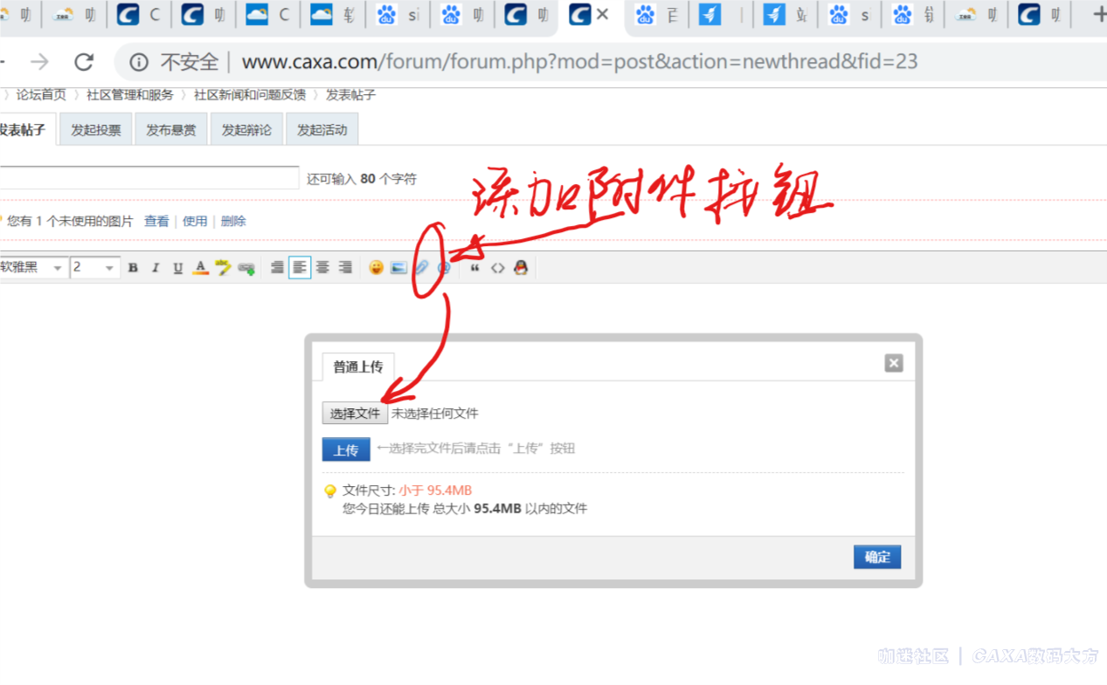This screenshot has width=1107, height=685.
Task: Switch to the 发起辩论 tab
Action: coord(246,130)
